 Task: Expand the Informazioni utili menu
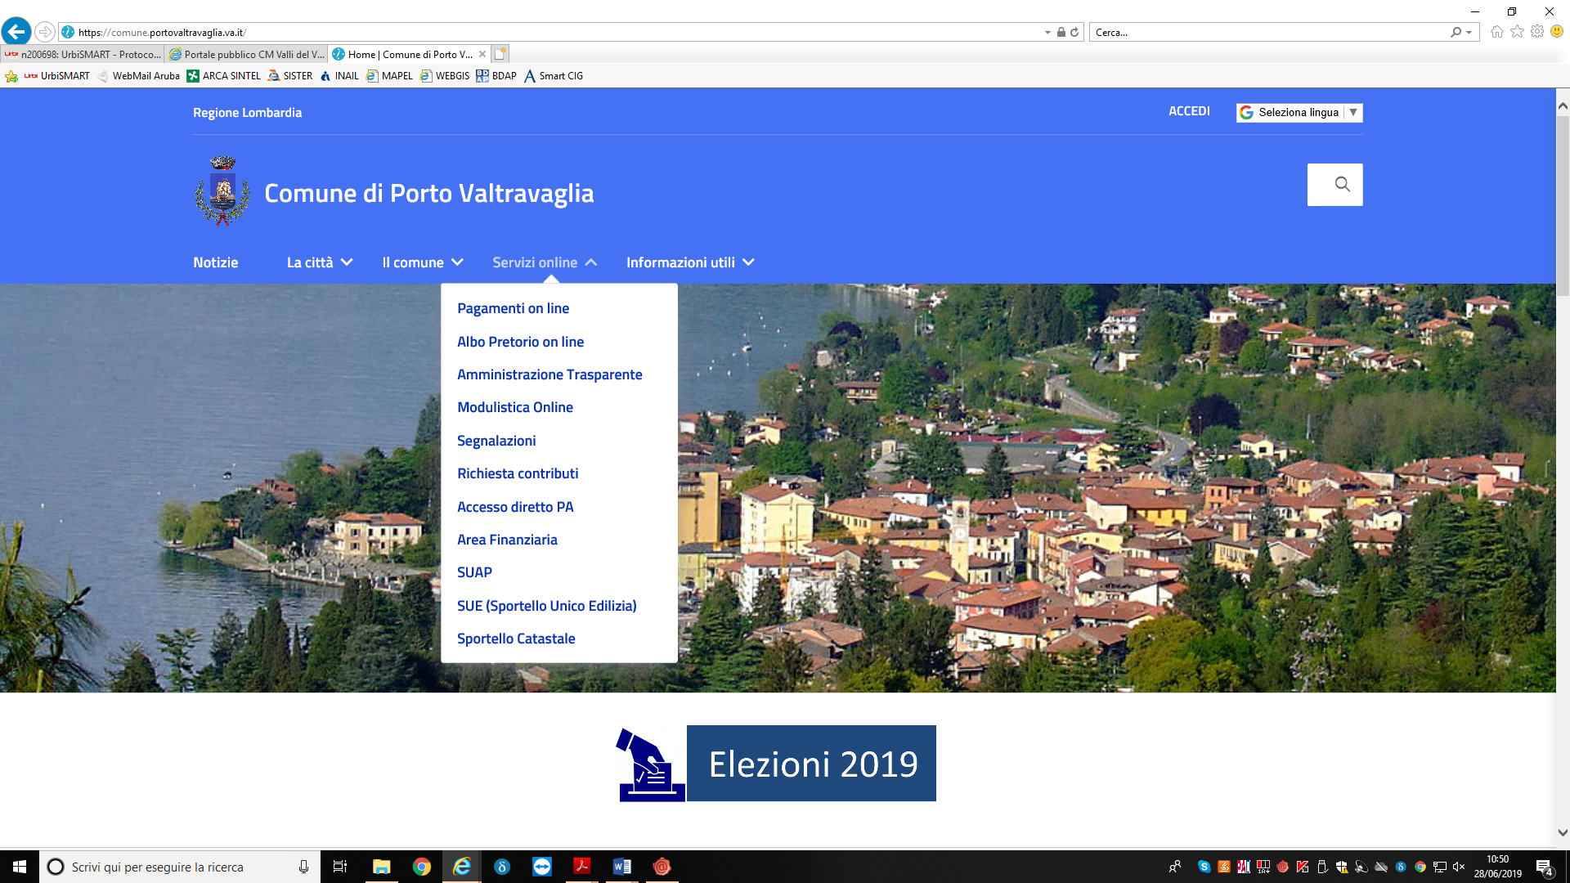click(690, 262)
